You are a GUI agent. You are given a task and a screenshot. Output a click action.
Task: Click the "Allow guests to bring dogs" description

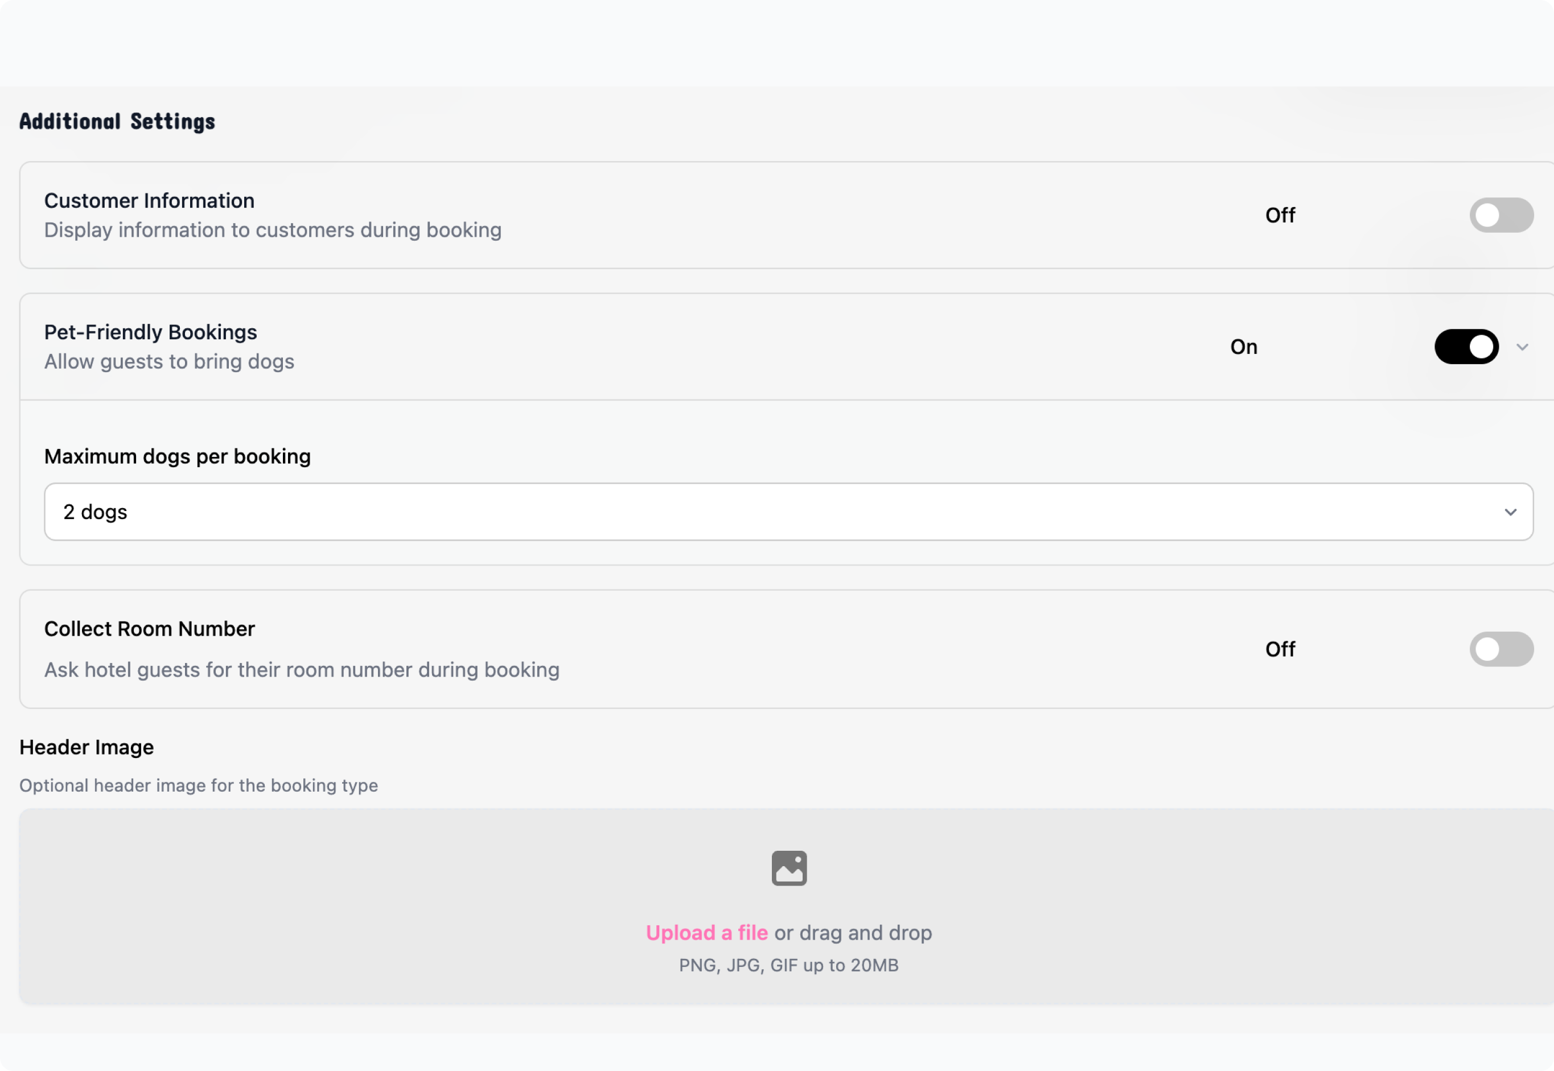point(169,362)
